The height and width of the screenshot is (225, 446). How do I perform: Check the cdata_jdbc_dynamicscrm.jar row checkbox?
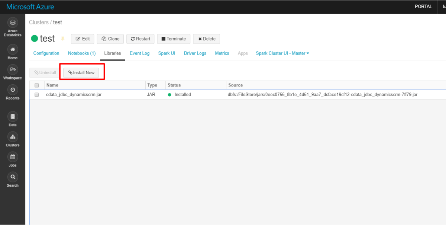(36, 95)
